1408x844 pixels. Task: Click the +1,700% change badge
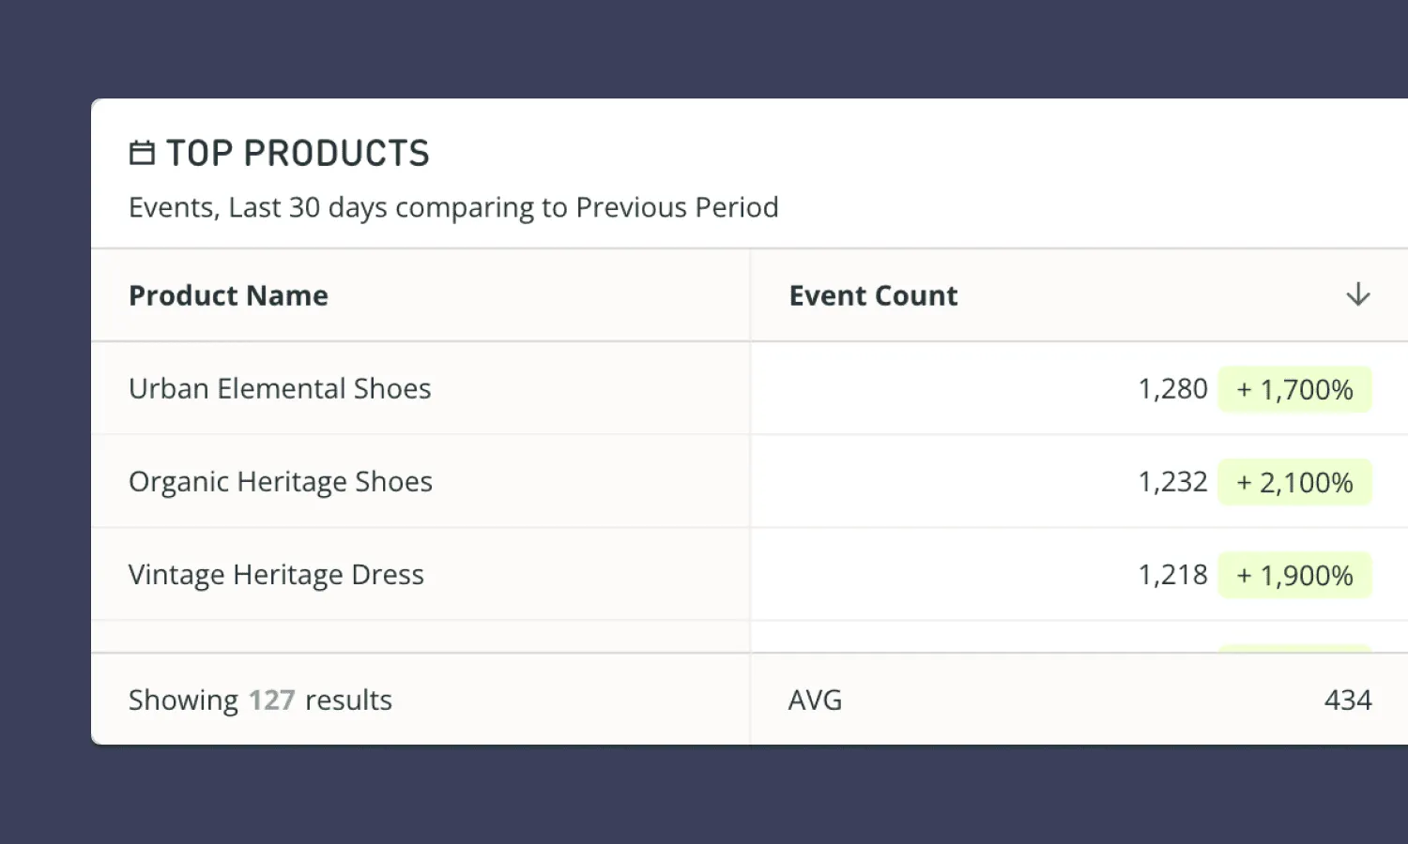pos(1294,389)
